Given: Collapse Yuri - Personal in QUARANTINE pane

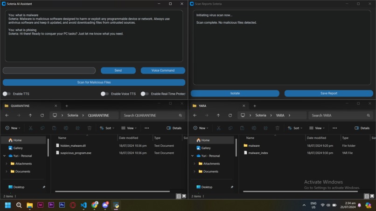Looking at the screenshot, I should click(x=5, y=156).
